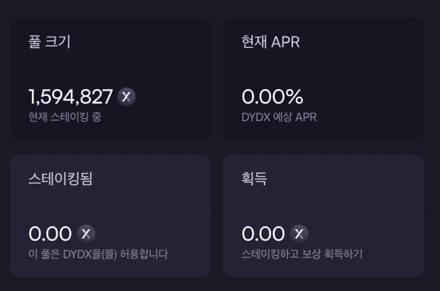Image resolution: width=440 pixels, height=291 pixels.
Task: Click the gap between the top cards
Action: click(217, 78)
